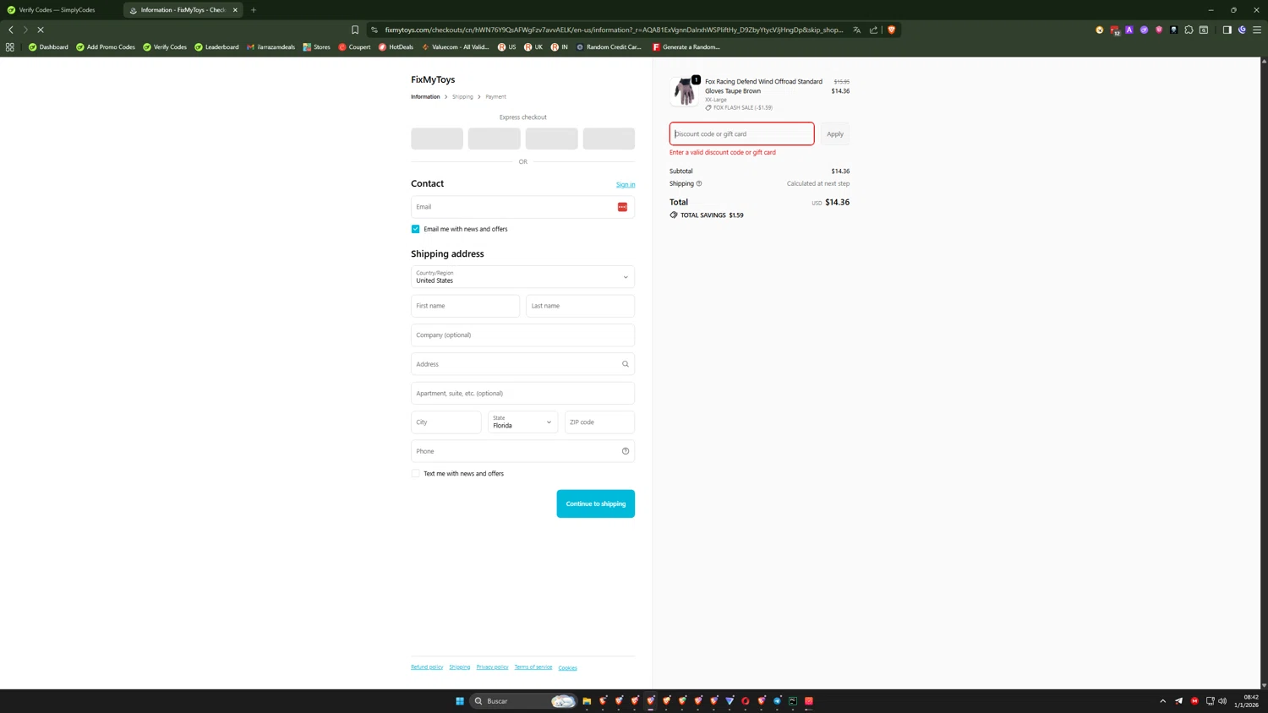
Task: Open the Opera browser taskbar icon
Action: tap(746, 701)
